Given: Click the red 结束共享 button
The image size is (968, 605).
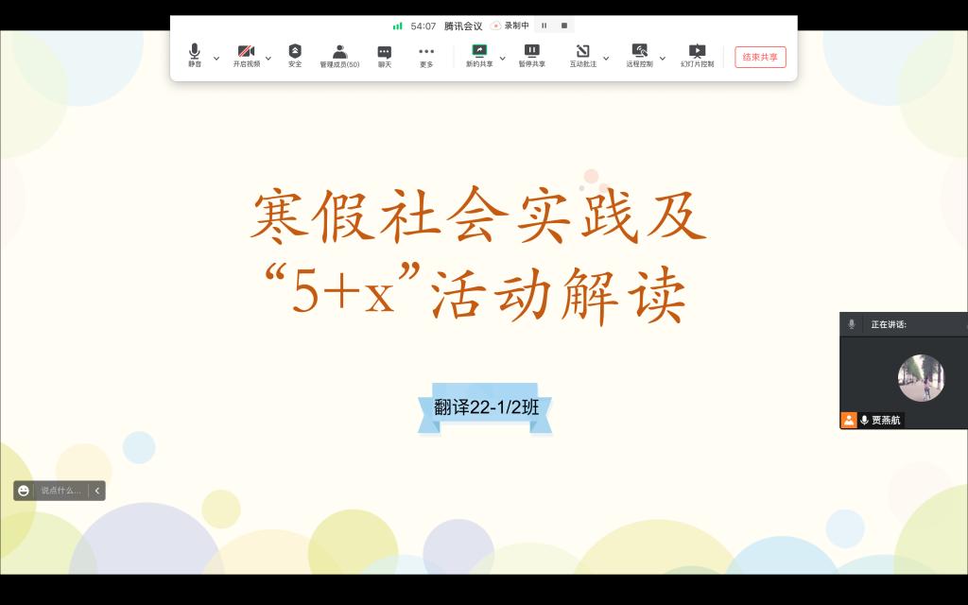Looking at the screenshot, I should [x=760, y=57].
